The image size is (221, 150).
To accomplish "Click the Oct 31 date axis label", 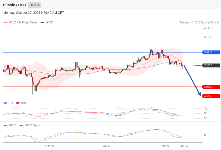I will [x=184, y=146].
